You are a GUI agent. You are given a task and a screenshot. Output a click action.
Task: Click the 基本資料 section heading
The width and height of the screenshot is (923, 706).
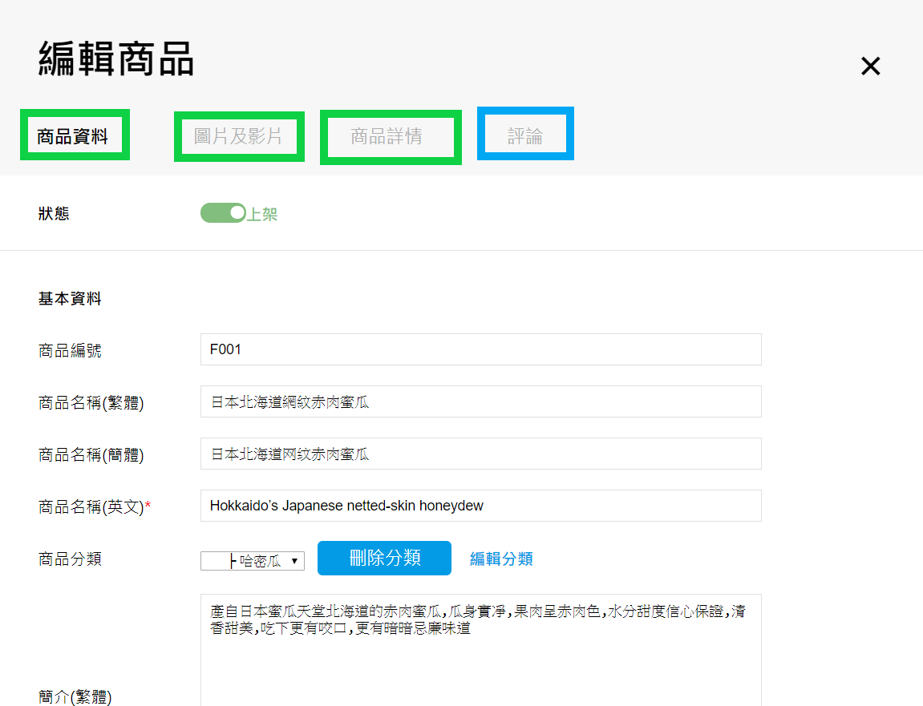point(70,300)
